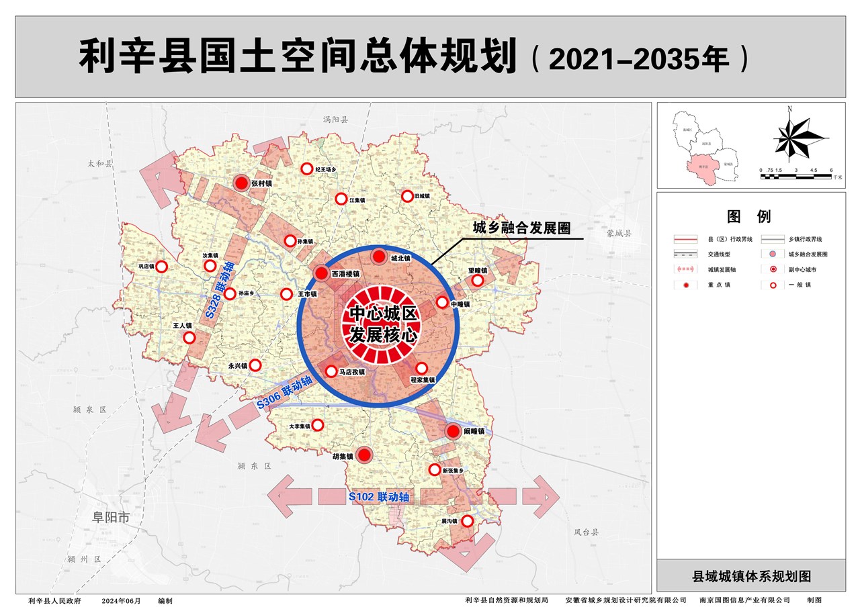Image resolution: width=860 pixels, height=607 pixels.
Task: Click the 图例 legend heading
Action: tap(749, 216)
